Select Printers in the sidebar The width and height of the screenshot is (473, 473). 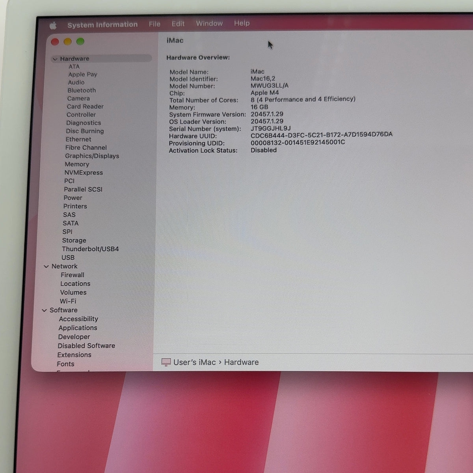pyautogui.click(x=75, y=206)
